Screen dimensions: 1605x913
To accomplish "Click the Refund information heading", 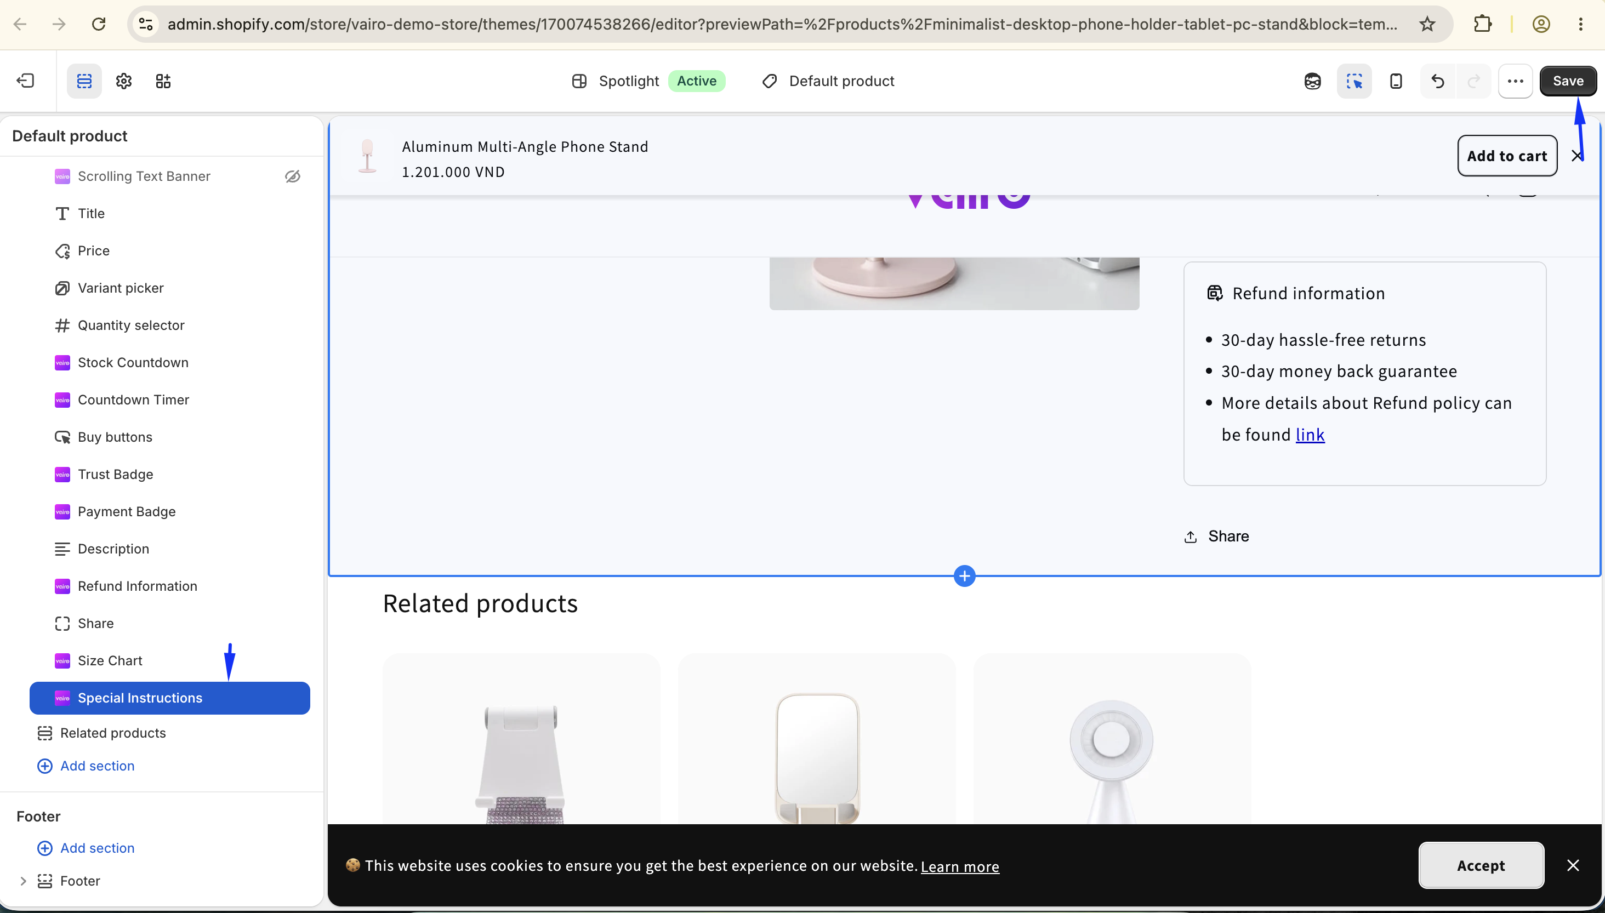I will click(1308, 294).
